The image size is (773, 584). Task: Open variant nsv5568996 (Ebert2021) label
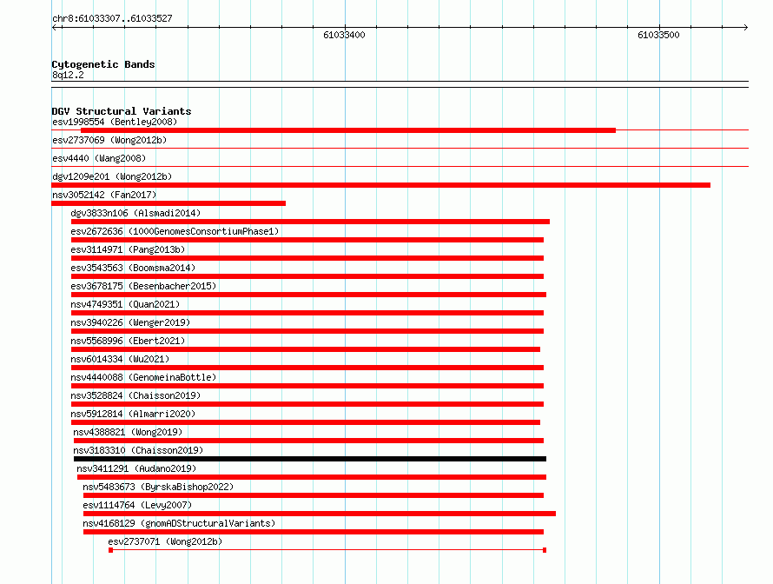(128, 341)
